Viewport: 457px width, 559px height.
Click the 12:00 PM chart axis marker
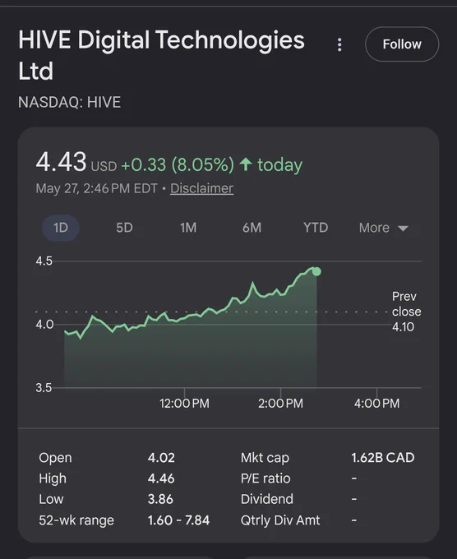point(184,403)
